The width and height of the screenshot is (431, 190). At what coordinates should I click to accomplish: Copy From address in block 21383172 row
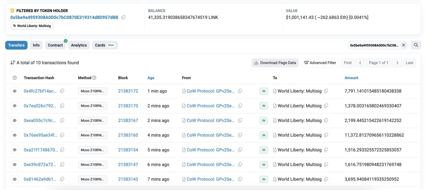240,91
